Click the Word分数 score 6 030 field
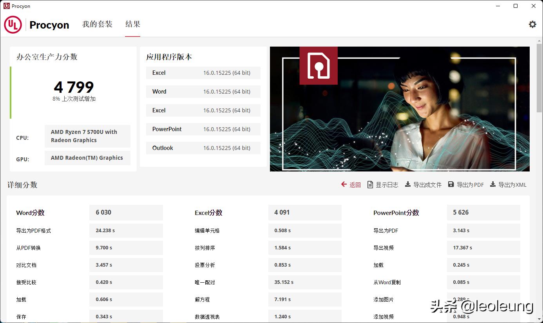Viewport: 543px width, 323px height. pos(126,212)
